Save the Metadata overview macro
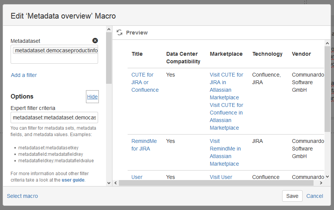The image size is (334, 210). coord(292,196)
